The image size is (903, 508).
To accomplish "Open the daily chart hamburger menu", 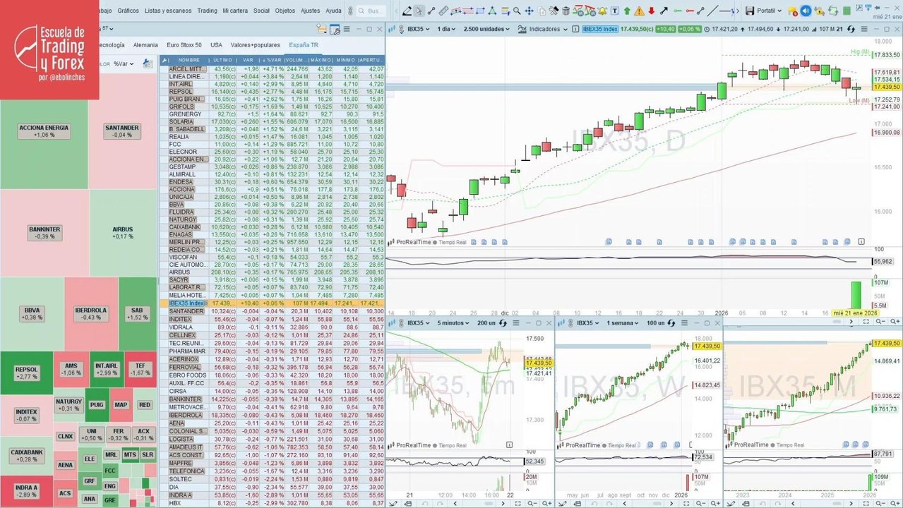I will pyautogui.click(x=864, y=29).
